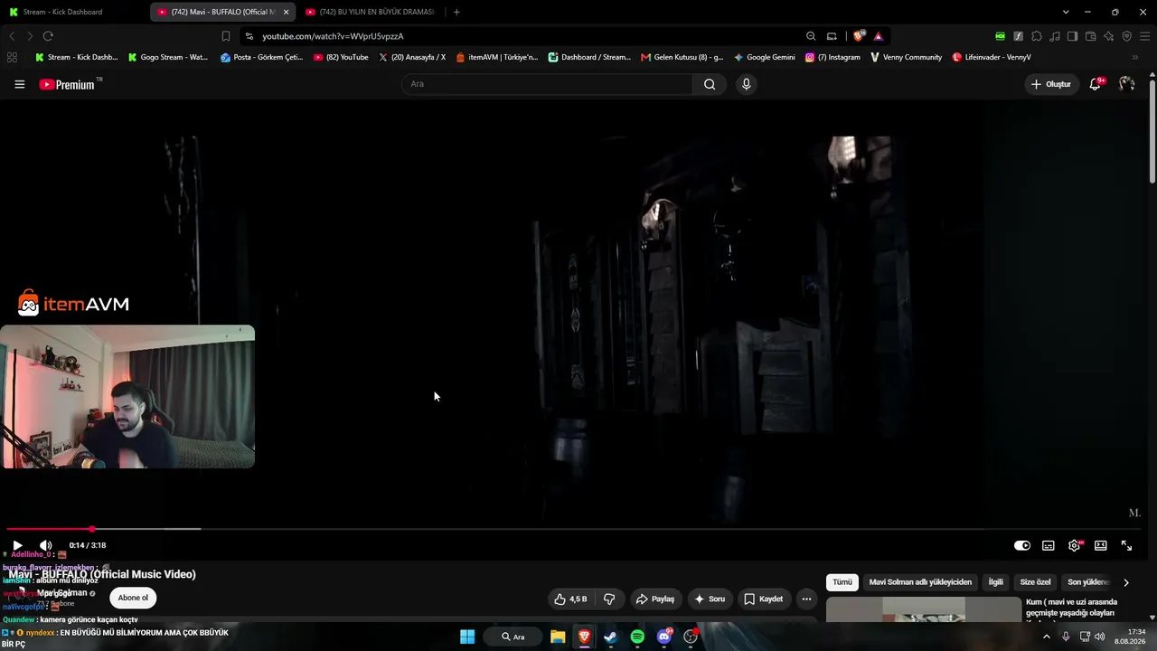Open Spotify from the taskbar
The width and height of the screenshot is (1157, 651).
tap(637, 637)
